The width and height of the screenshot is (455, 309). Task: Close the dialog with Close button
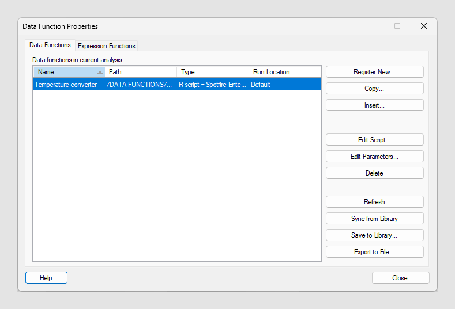point(400,278)
